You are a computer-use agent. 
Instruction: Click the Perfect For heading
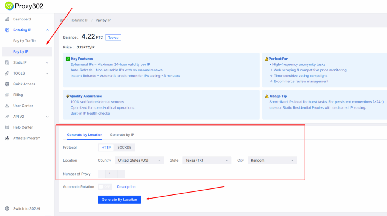coord(278,59)
